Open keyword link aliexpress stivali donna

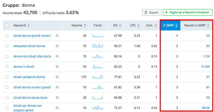pyautogui.click(x=29, y=46)
